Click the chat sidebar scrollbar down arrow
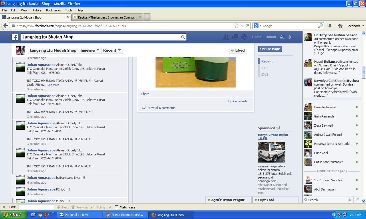 [363, 201]
